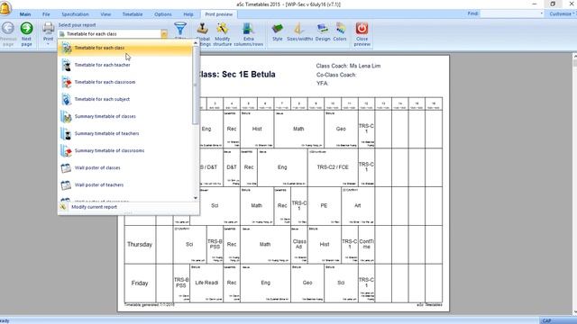The image size is (577, 324).
Task: Click the preview vertical scrollbar up arrow
Action: [x=575, y=57]
